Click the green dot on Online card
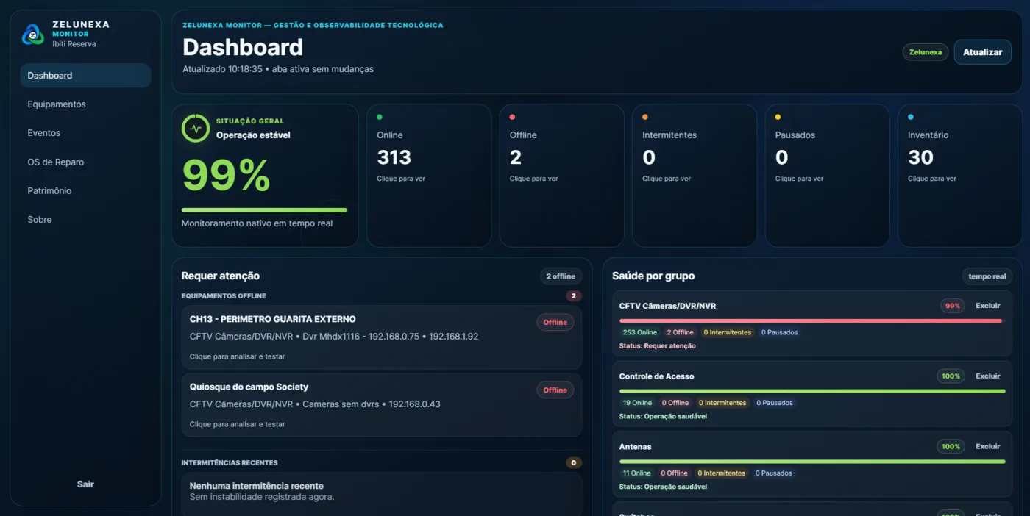This screenshot has height=516, width=1030. pyautogui.click(x=380, y=117)
